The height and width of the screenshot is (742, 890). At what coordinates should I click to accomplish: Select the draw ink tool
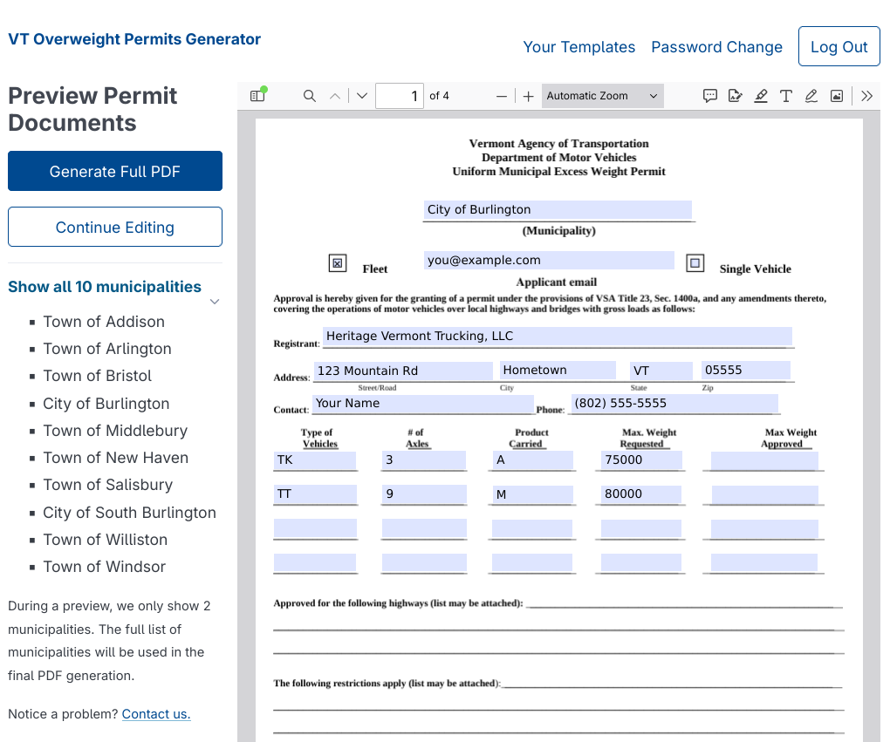[x=811, y=96]
